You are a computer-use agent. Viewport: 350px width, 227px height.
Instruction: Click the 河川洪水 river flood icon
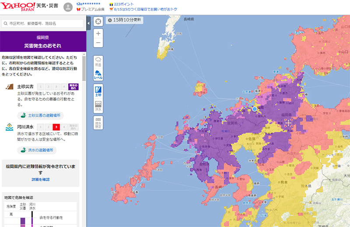[x=9, y=127]
